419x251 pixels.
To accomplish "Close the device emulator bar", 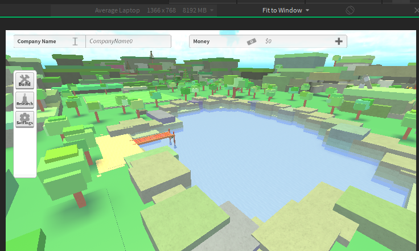I will (416, 10).
